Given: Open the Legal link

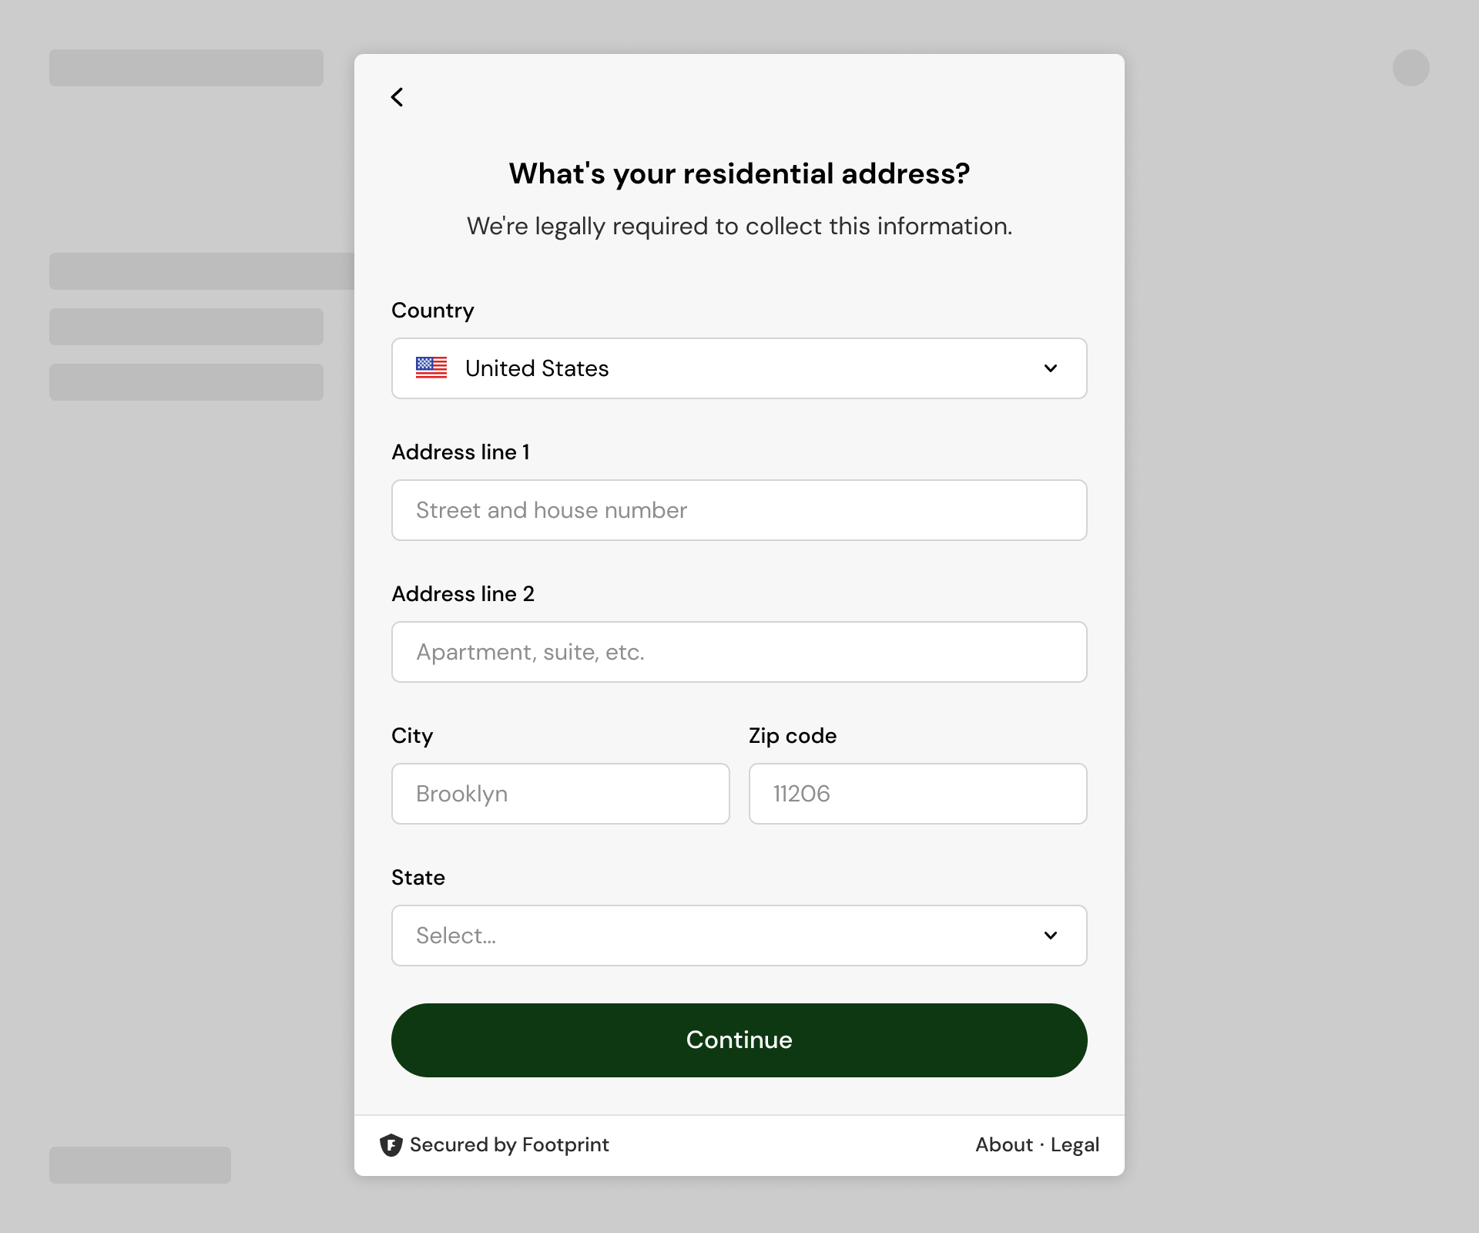Looking at the screenshot, I should 1075,1145.
